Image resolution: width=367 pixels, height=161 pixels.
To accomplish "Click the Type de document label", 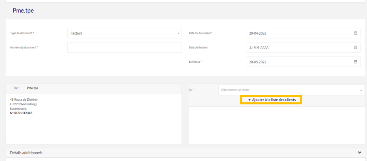I will [22, 33].
